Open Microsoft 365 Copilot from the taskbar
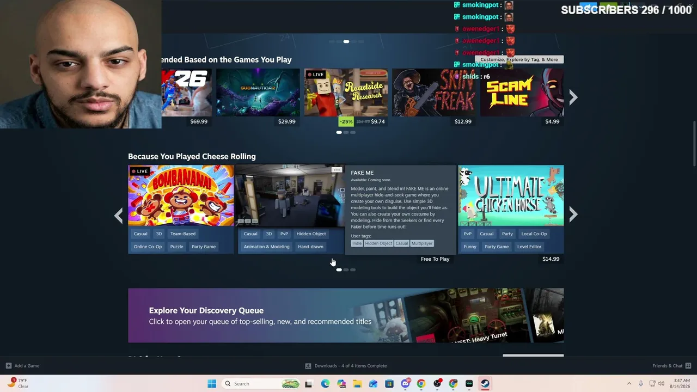Image resolution: width=697 pixels, height=392 pixels. click(341, 384)
